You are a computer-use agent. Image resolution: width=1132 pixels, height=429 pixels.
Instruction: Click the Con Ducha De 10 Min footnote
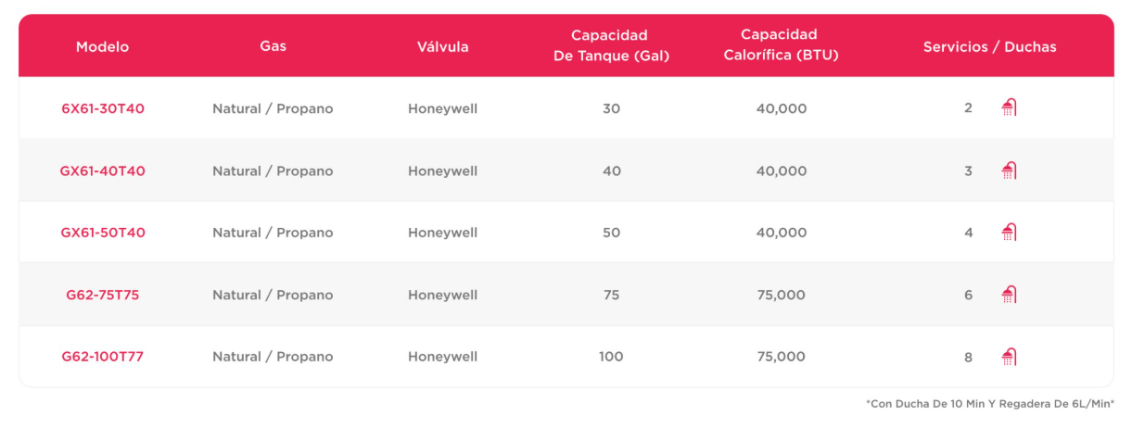coord(990,404)
